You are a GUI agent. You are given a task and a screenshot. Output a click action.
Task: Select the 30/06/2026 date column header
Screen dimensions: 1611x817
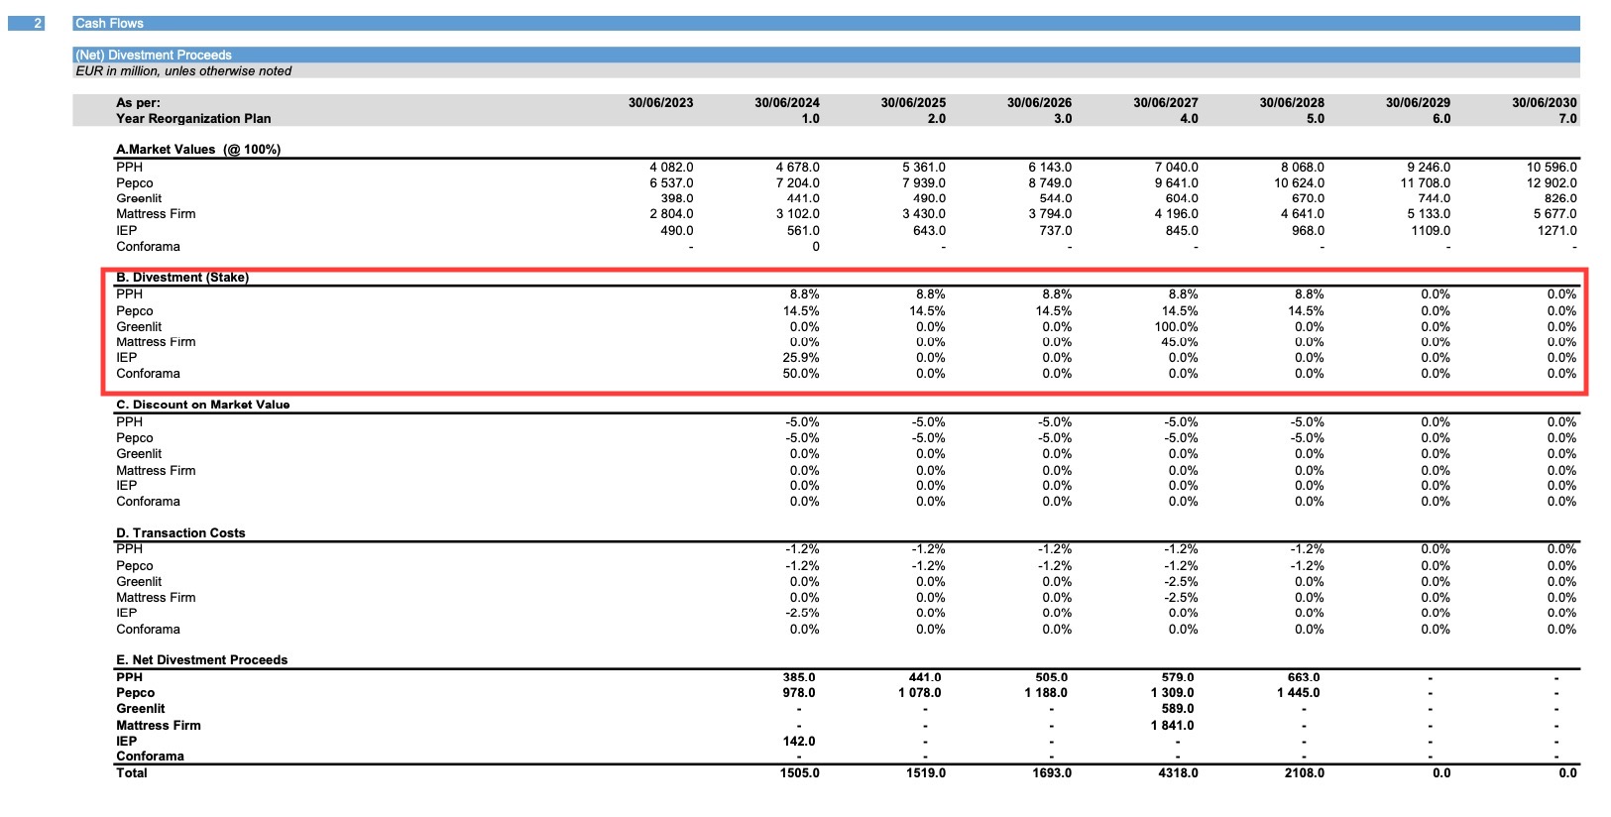click(x=1039, y=102)
